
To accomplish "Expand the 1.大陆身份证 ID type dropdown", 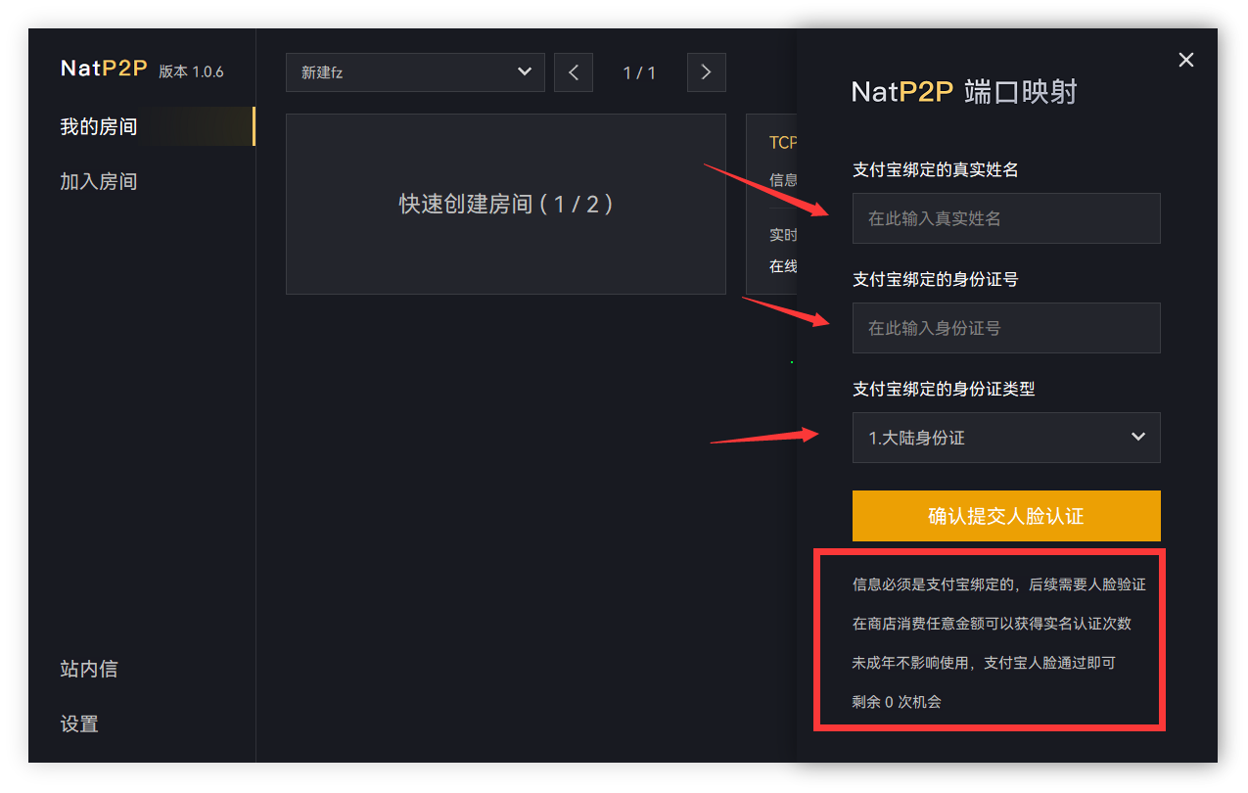I will click(1006, 438).
